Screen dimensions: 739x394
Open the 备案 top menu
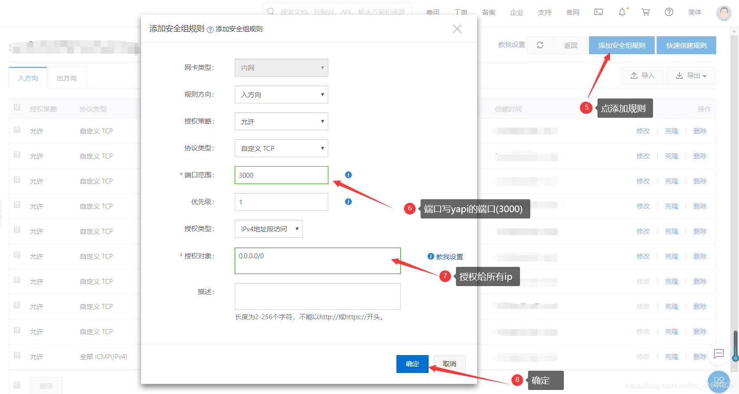point(489,12)
